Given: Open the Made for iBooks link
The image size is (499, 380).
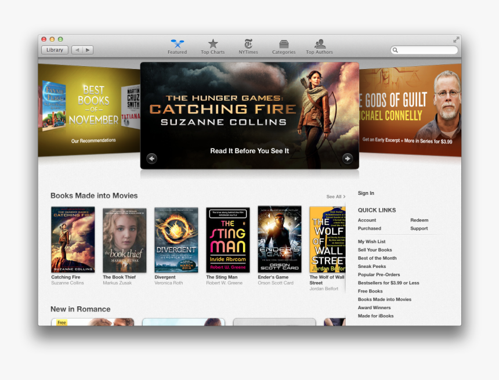Looking at the screenshot, I should 375,316.
